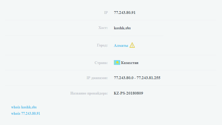This screenshot has height=125, width=222.
Task: Click the Город: label
Action: click(102, 45)
